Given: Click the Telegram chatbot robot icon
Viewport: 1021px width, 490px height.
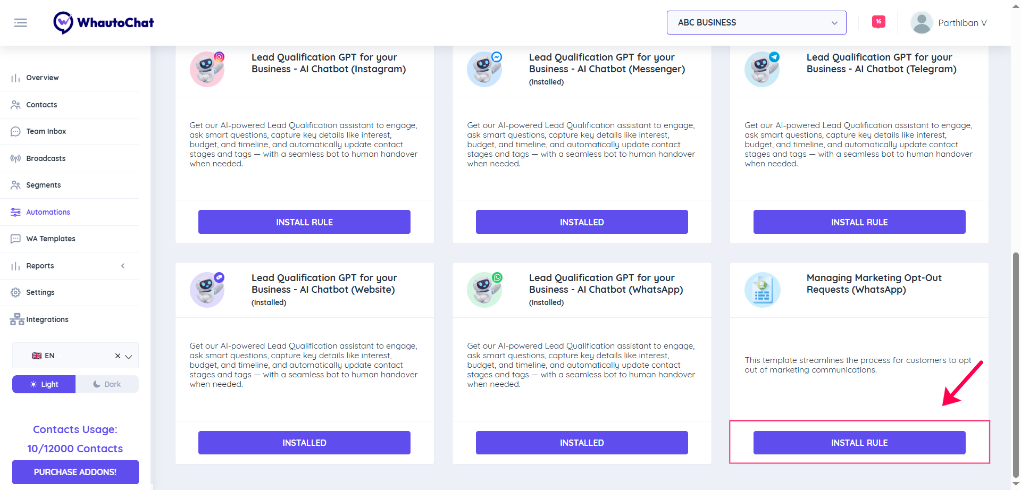Looking at the screenshot, I should click(x=762, y=69).
